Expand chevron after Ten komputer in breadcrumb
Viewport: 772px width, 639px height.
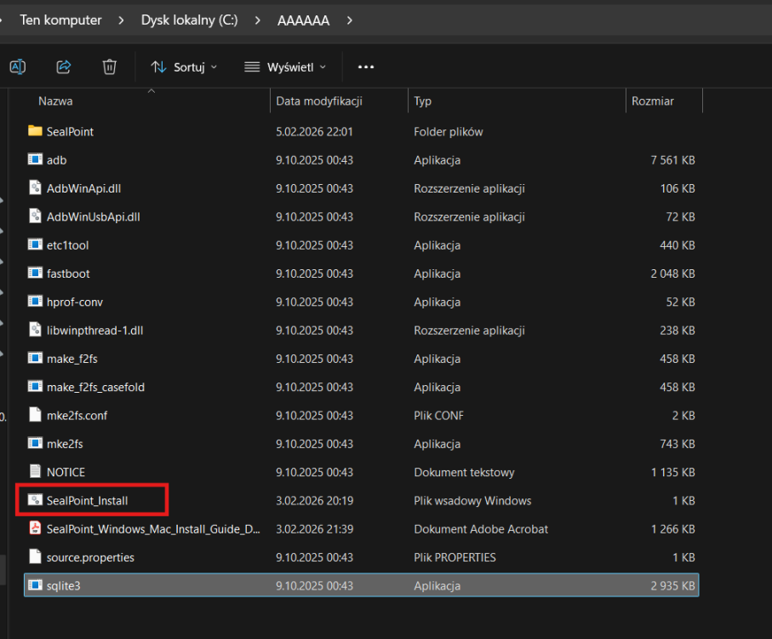tap(121, 20)
